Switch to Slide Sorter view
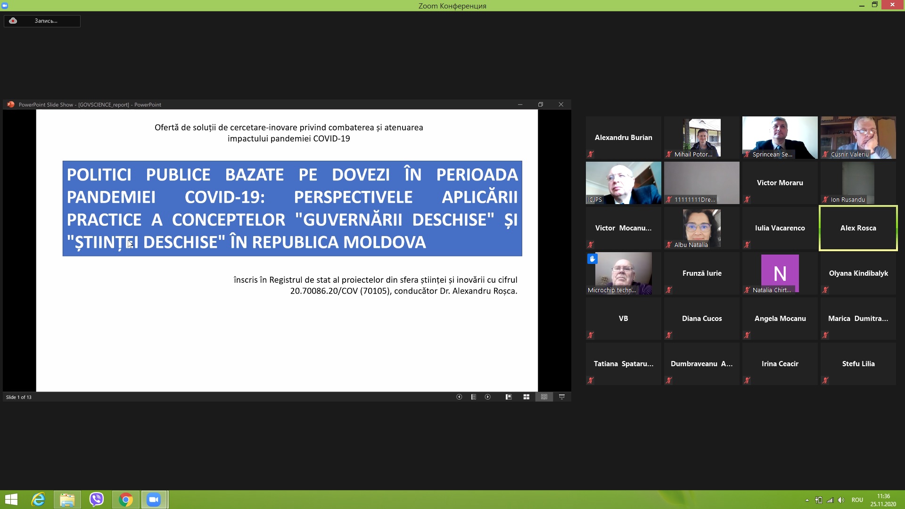905x509 pixels. coord(527,397)
